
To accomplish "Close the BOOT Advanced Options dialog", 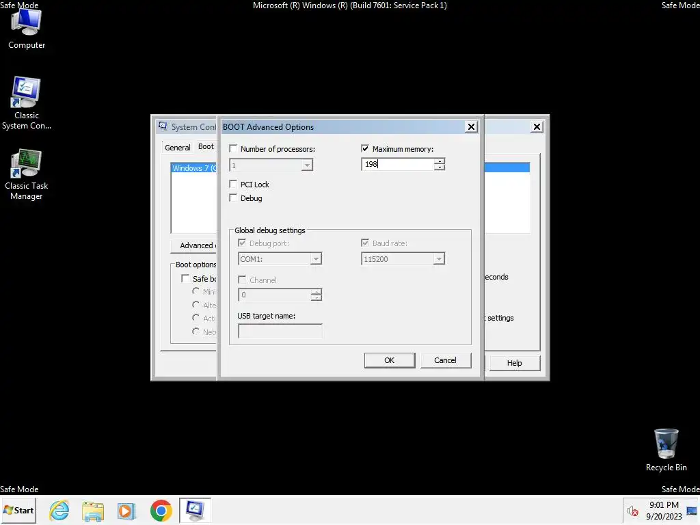I will (471, 126).
